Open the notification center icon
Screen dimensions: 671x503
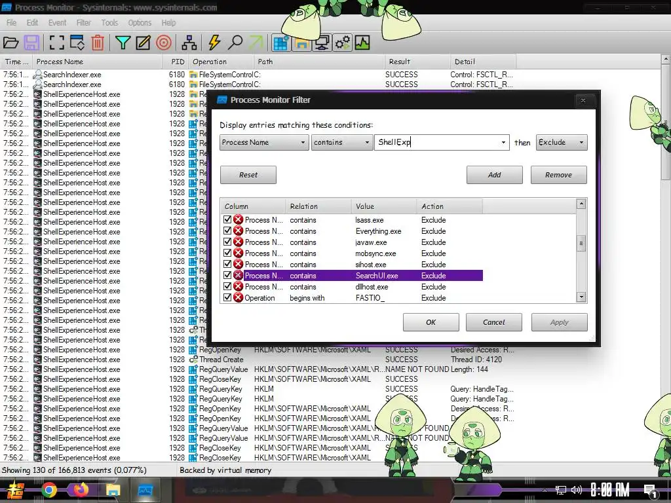pos(651,491)
